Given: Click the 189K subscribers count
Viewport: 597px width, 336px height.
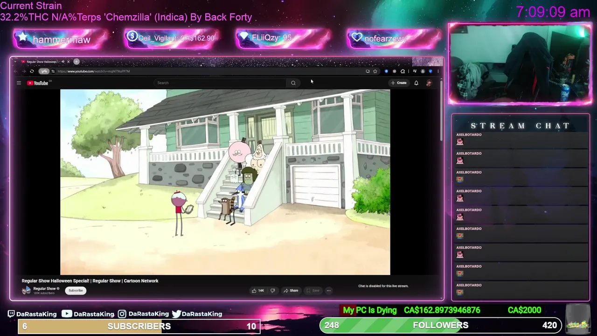Looking at the screenshot, I should click(44, 293).
